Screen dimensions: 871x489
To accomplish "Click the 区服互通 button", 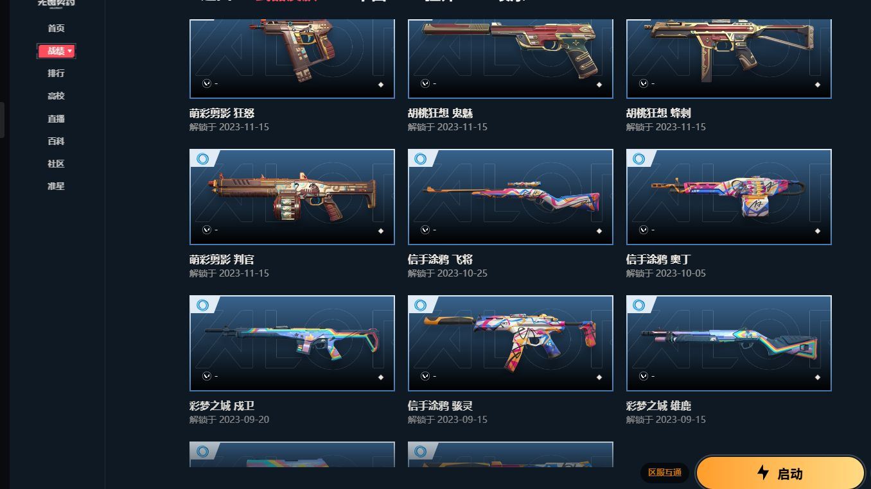I will point(665,473).
